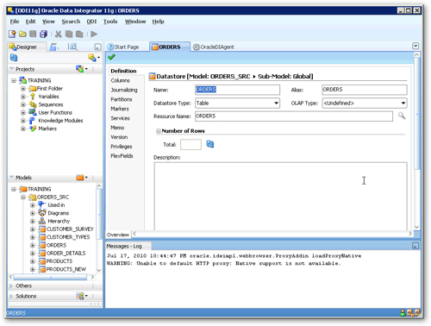Click the Knowledge Modules icon in tree
Image resolution: width=431 pixels, height=326 pixels.
pyautogui.click(x=32, y=121)
